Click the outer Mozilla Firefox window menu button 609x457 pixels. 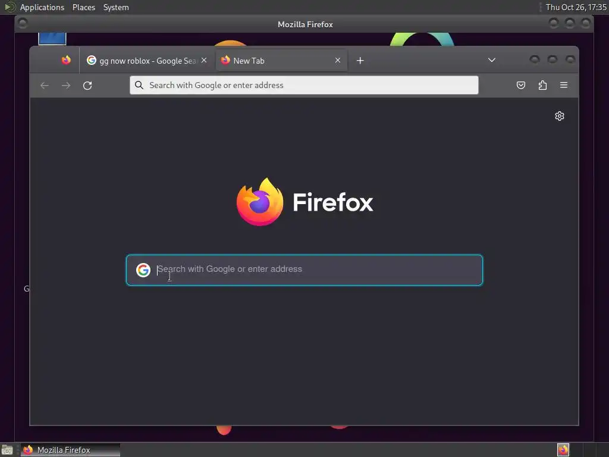pyautogui.click(x=23, y=23)
